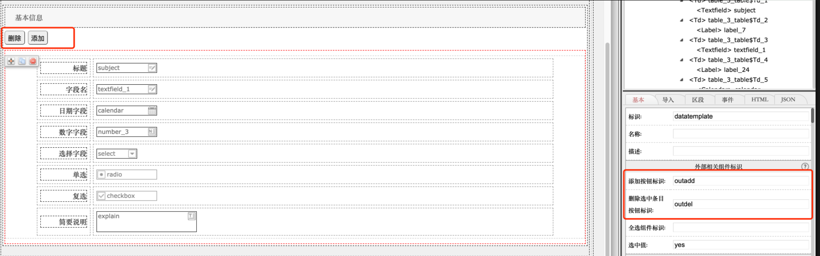Viewport: 820px width, 256px height.
Task: Switch to the JSON tab
Action: coord(788,99)
